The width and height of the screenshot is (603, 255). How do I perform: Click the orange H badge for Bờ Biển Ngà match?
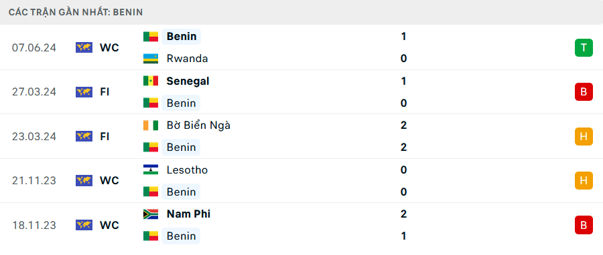(584, 136)
